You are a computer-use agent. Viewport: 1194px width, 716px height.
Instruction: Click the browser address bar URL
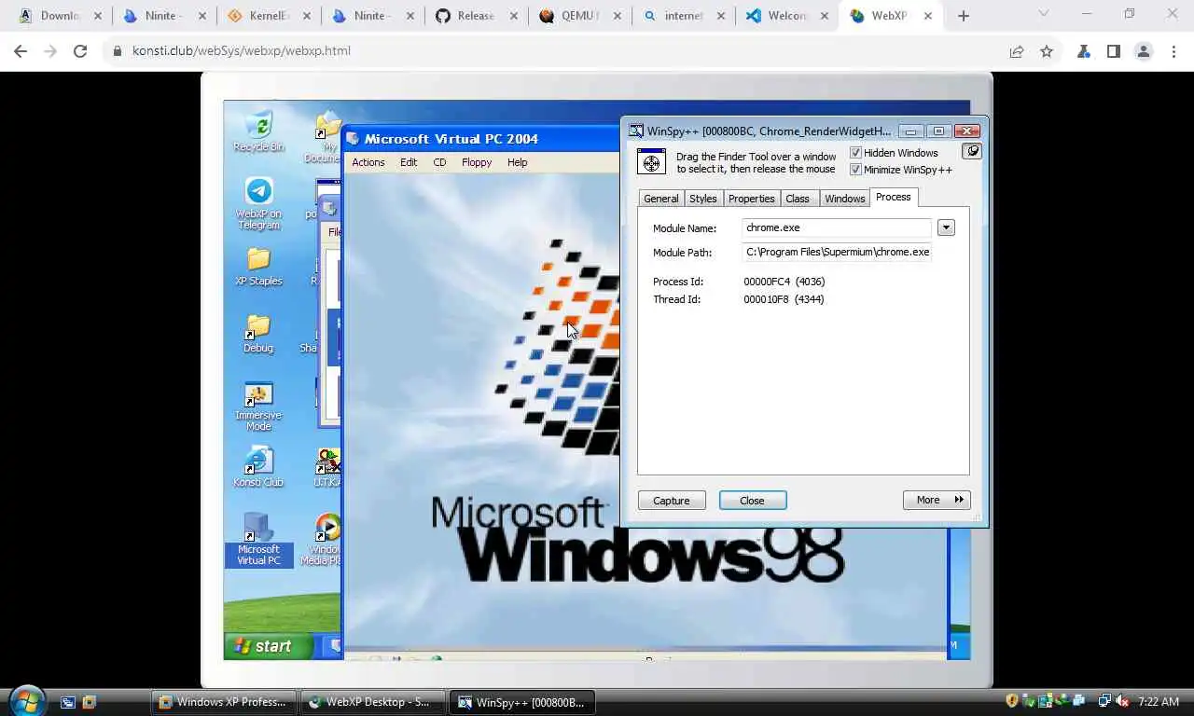tap(242, 50)
